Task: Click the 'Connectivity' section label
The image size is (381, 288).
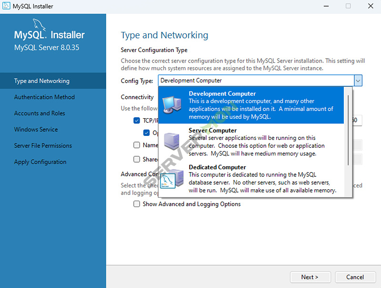Action: [x=137, y=97]
